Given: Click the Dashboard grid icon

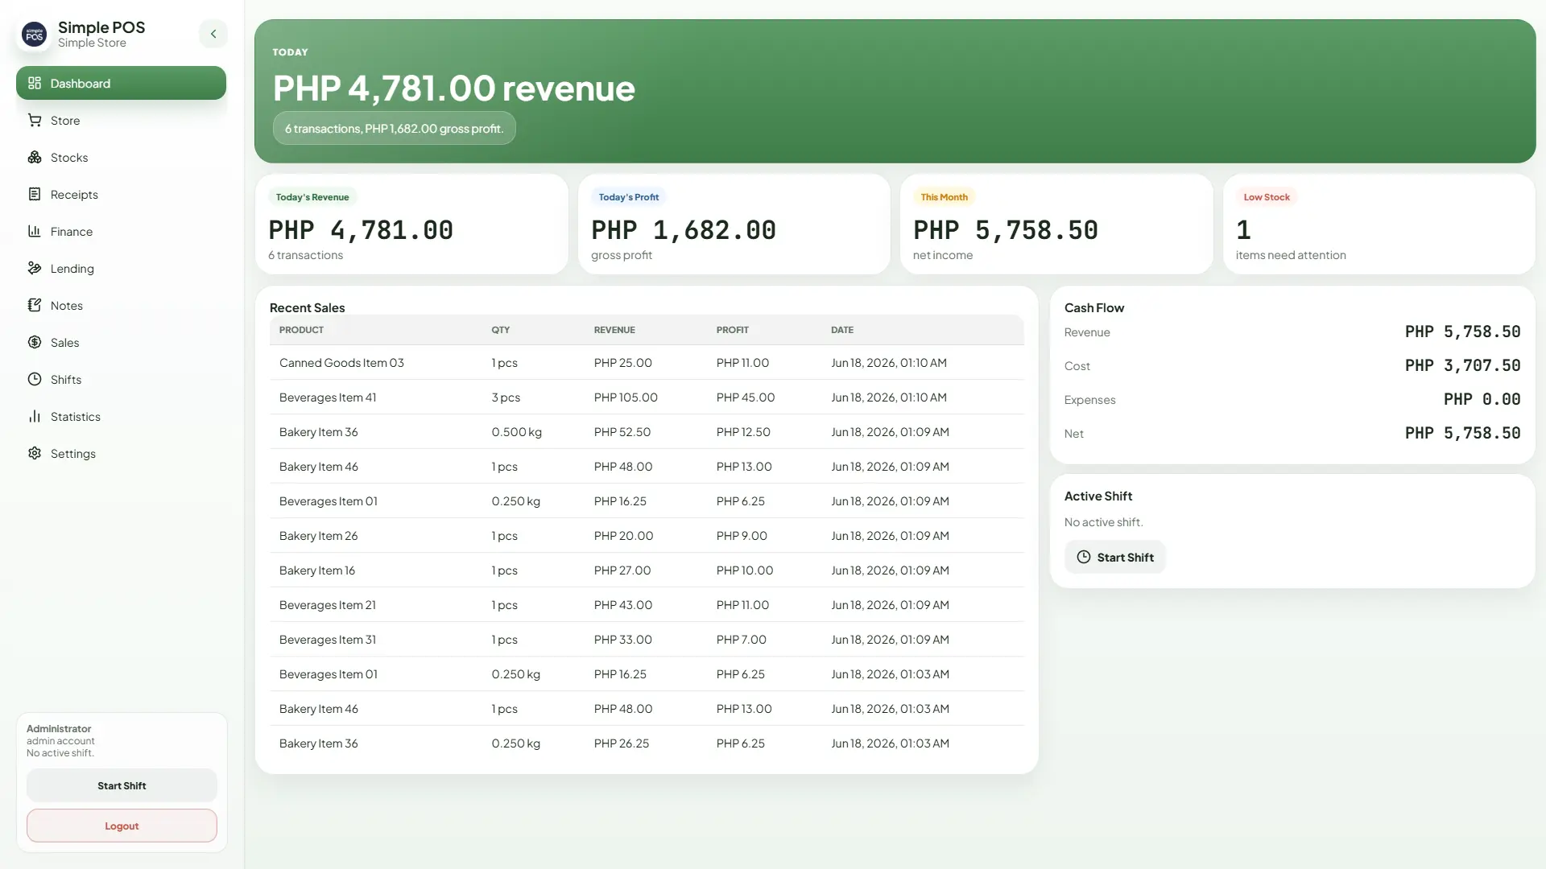Looking at the screenshot, I should (35, 83).
